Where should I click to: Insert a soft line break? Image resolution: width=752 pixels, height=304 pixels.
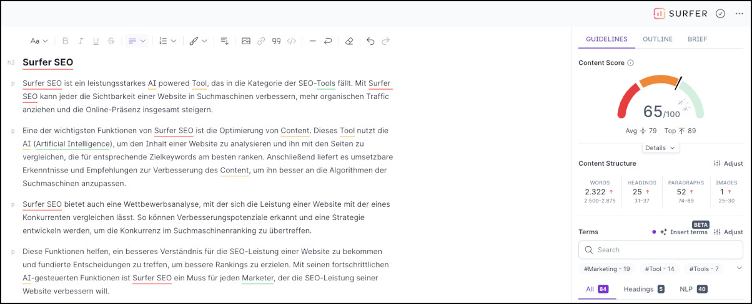coord(327,41)
